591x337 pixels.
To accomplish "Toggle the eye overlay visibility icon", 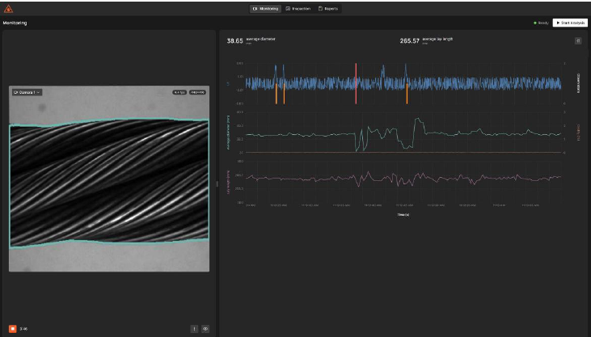I will [x=205, y=329].
